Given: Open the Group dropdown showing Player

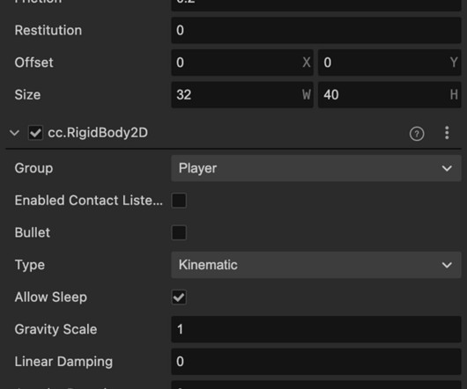Looking at the screenshot, I should tap(316, 168).
